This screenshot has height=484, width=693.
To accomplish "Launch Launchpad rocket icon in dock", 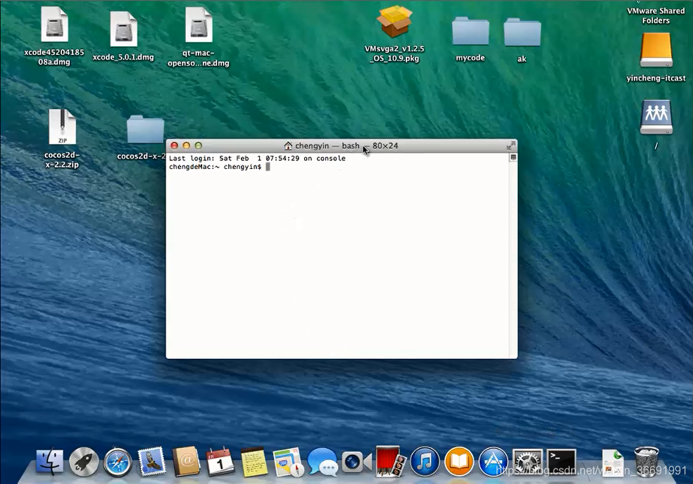I will [x=84, y=462].
